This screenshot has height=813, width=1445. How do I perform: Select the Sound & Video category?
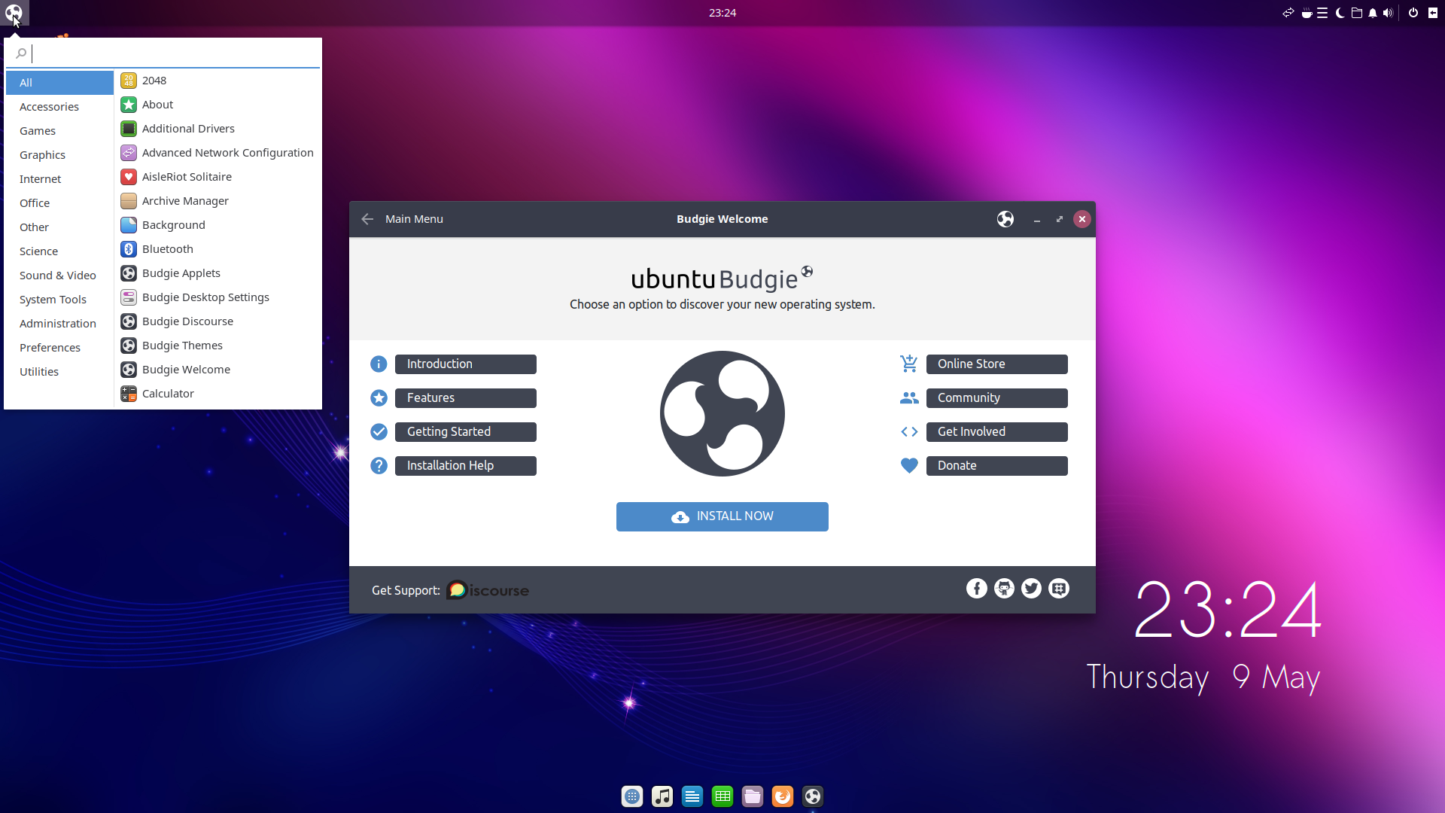59,276
